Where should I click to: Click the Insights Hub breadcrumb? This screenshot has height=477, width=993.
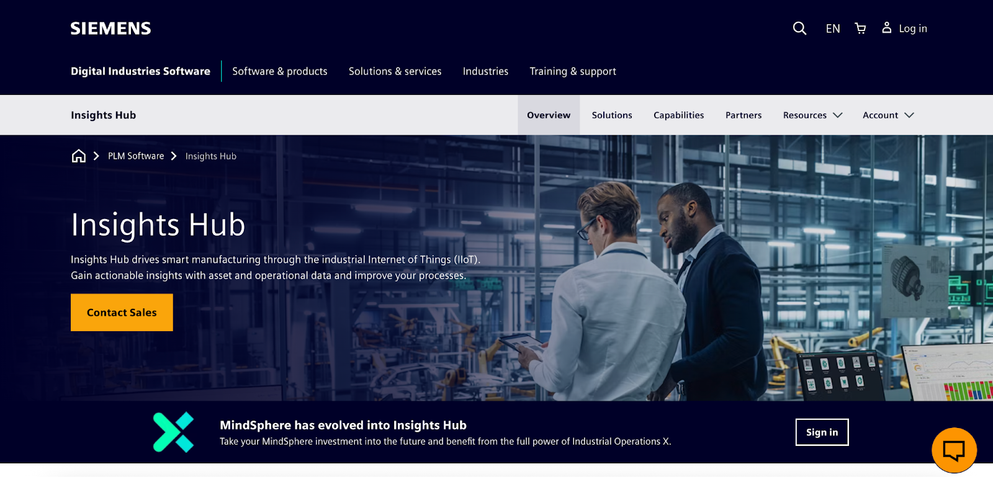pyautogui.click(x=211, y=156)
